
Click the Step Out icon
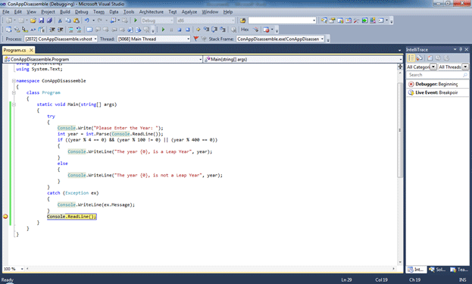click(223, 30)
